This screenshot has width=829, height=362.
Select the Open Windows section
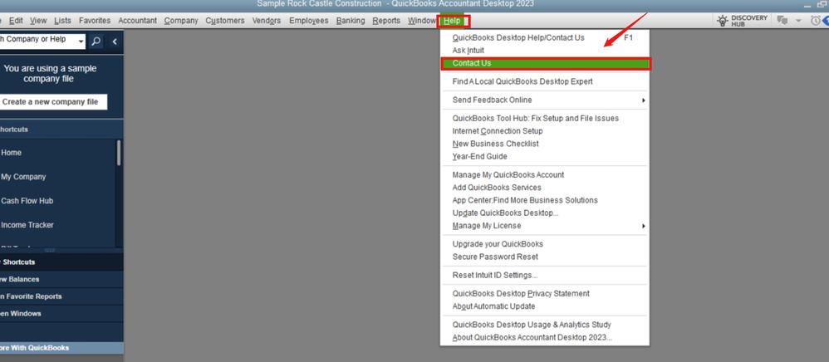click(61, 313)
